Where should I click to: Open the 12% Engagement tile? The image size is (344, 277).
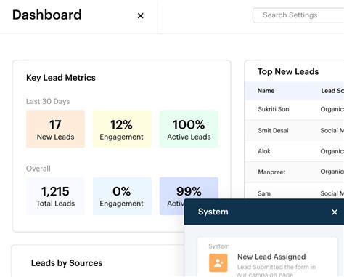(x=122, y=129)
